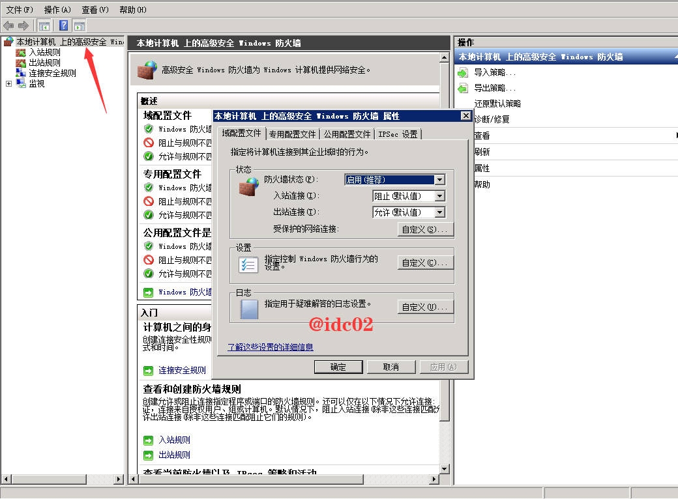Open the 操作 menu in menu bar
The width and height of the screenshot is (678, 499).
click(57, 10)
